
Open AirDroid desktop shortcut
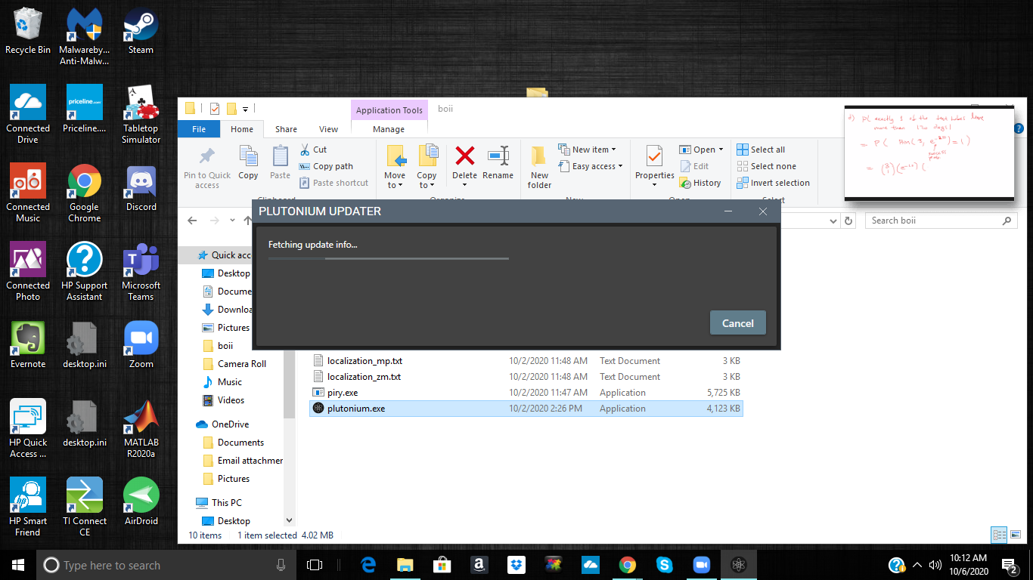141,502
